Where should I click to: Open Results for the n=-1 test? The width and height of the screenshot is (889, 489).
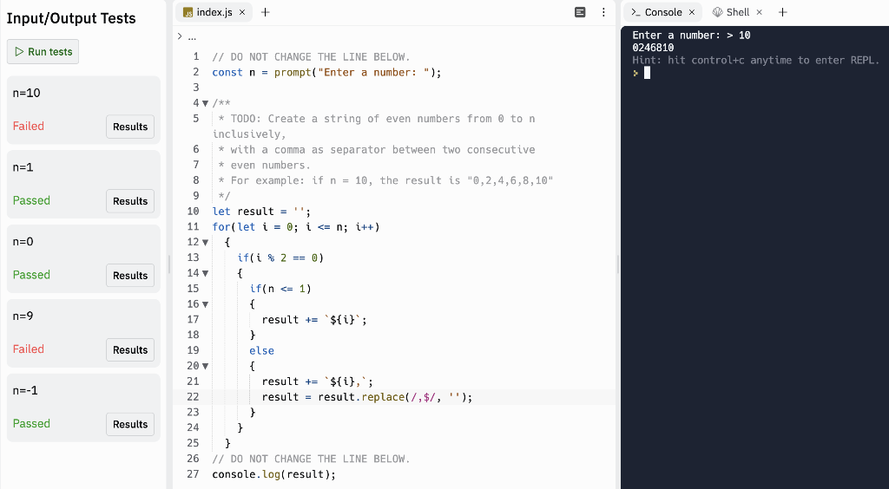click(x=130, y=424)
